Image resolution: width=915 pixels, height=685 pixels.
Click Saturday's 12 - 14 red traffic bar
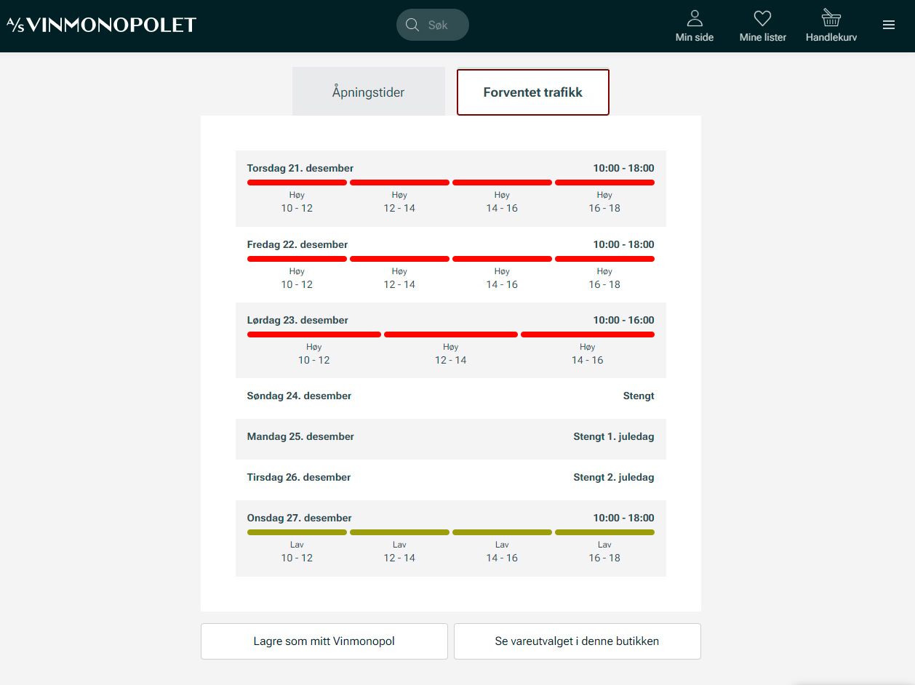[450, 335]
